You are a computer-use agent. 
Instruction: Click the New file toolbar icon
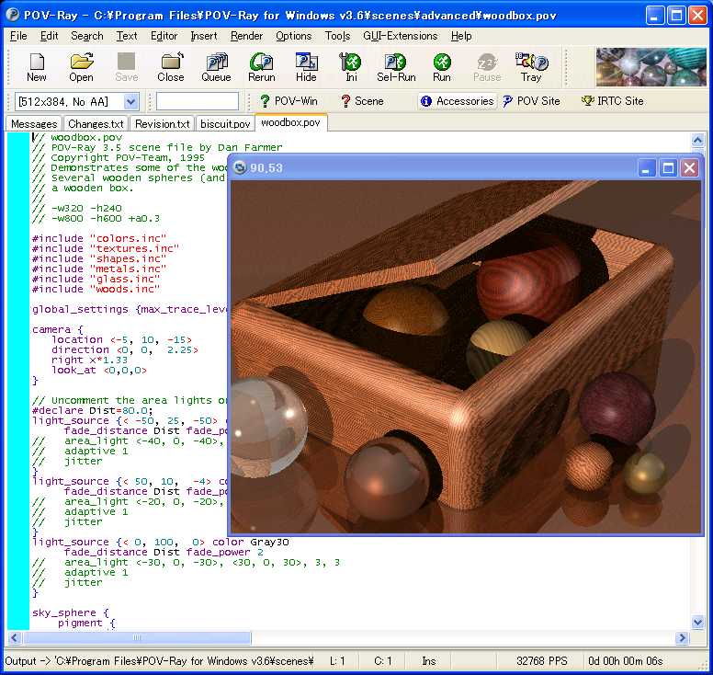[37, 67]
